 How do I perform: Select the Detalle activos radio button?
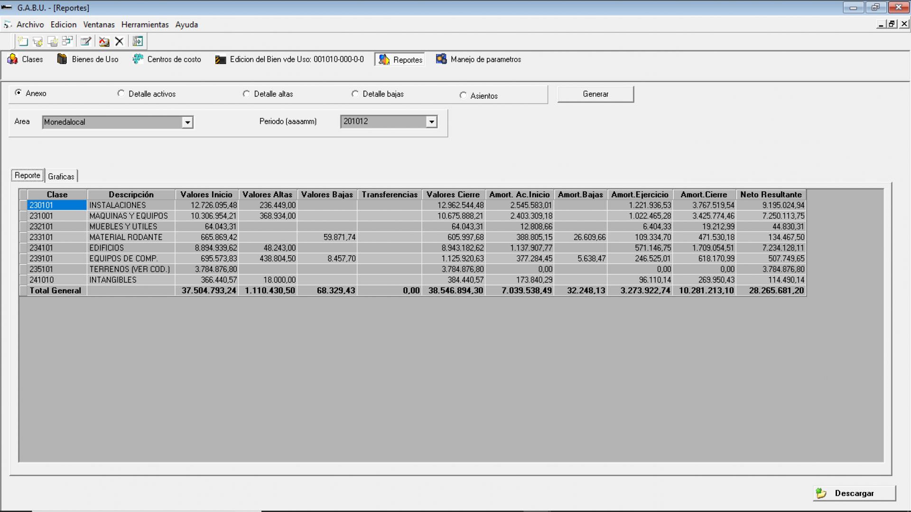121,93
